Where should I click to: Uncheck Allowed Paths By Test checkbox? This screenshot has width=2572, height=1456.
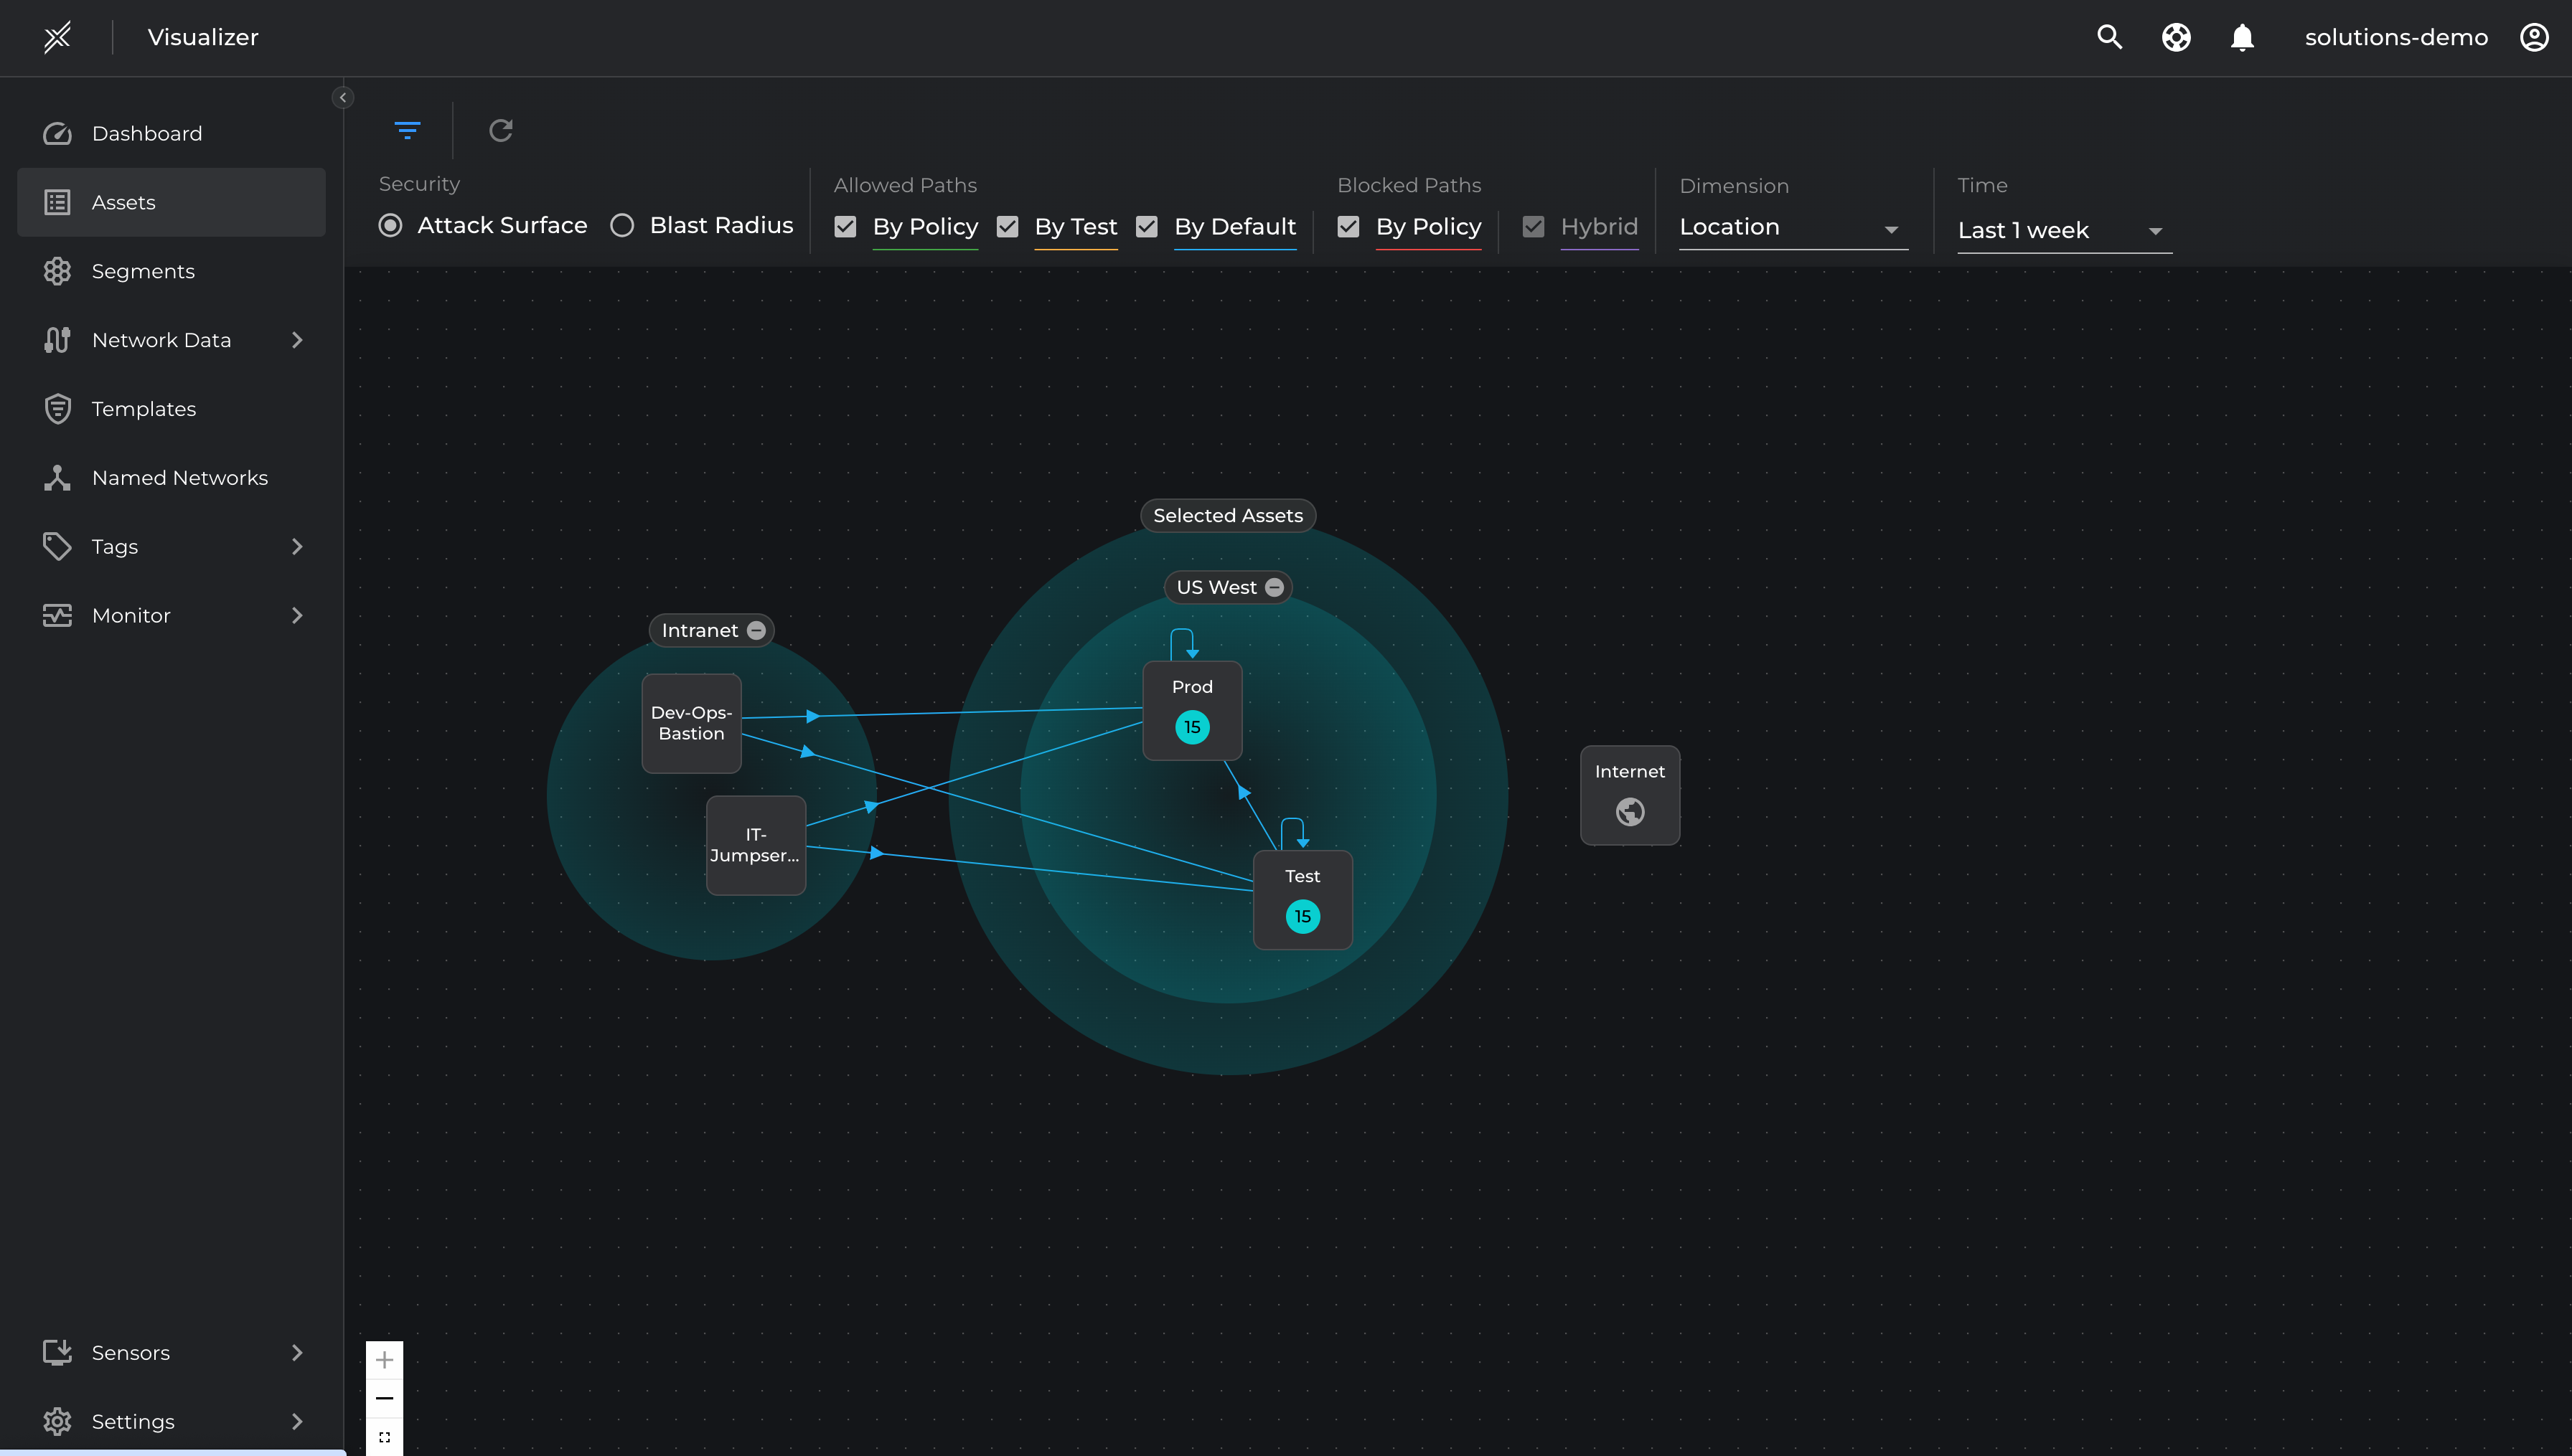1008,227
